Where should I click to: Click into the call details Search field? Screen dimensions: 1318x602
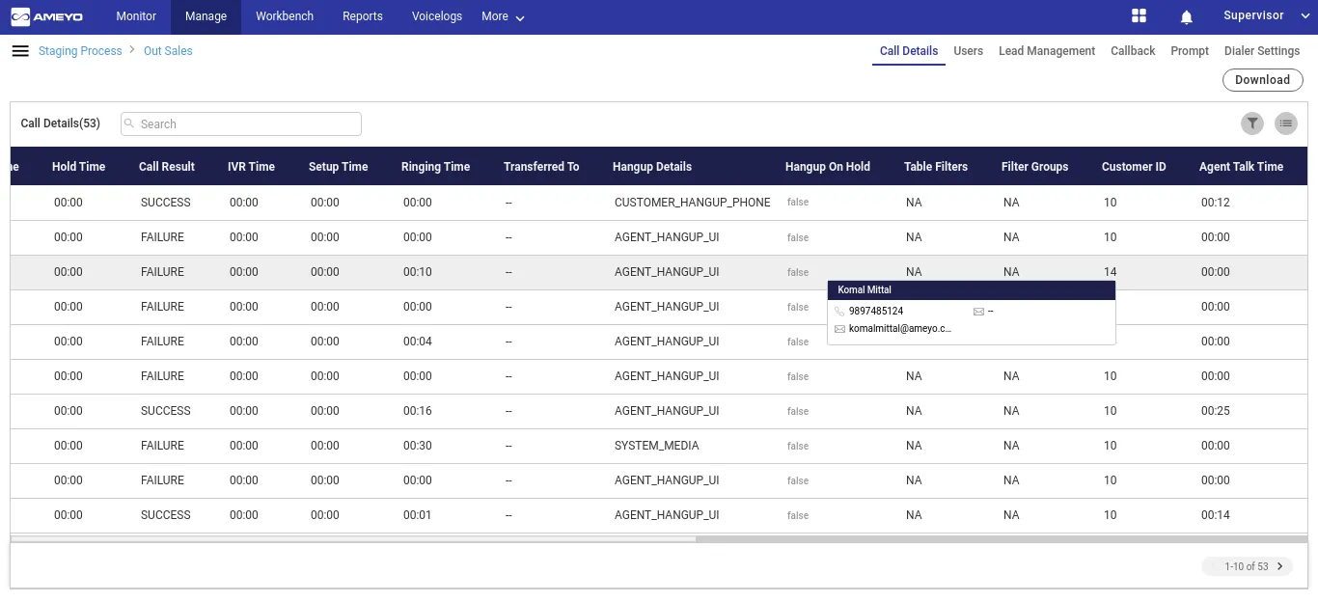[x=241, y=123]
